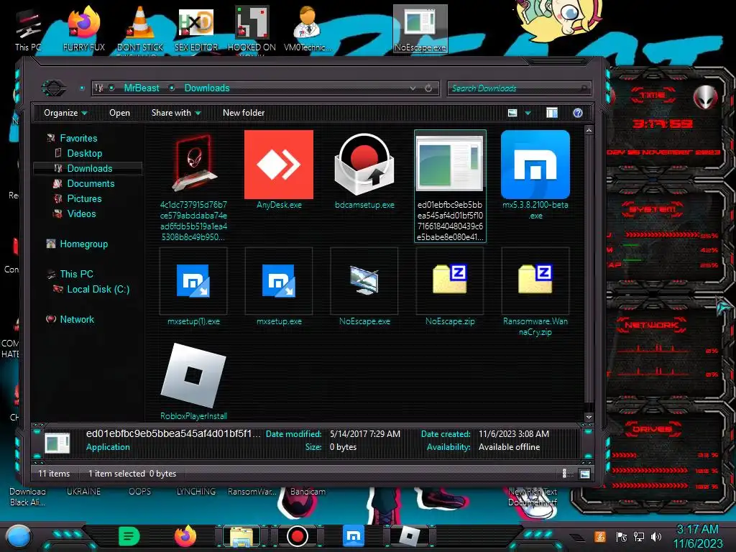This screenshot has width=736, height=552.
Task: Expand the address bar history dropdown
Action: (413, 88)
